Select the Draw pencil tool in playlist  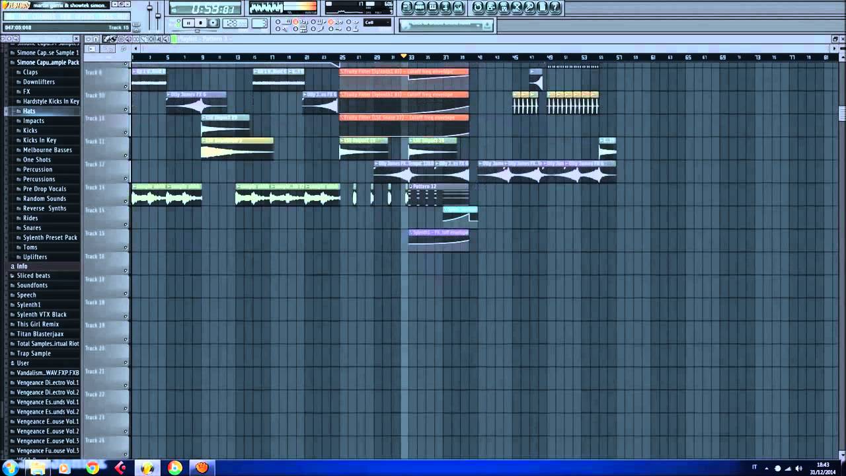[106, 39]
